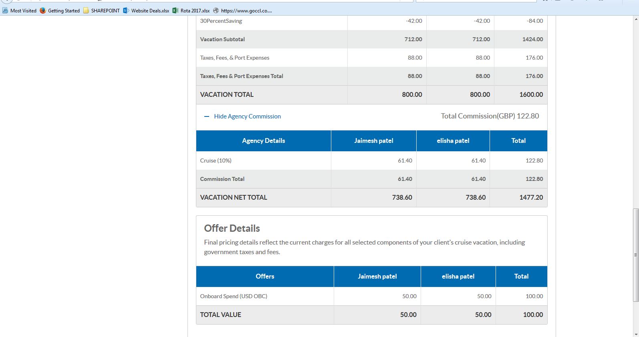Open Getting Started bookmark
639x337 pixels.
(64, 11)
